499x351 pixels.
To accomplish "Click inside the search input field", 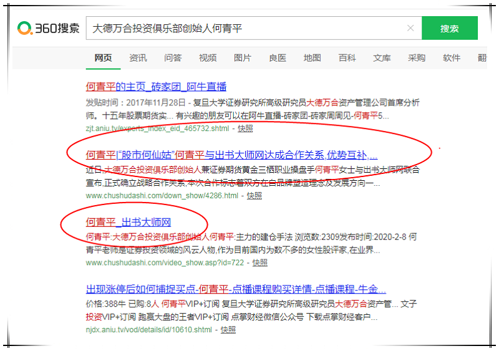I will tap(249, 29).
